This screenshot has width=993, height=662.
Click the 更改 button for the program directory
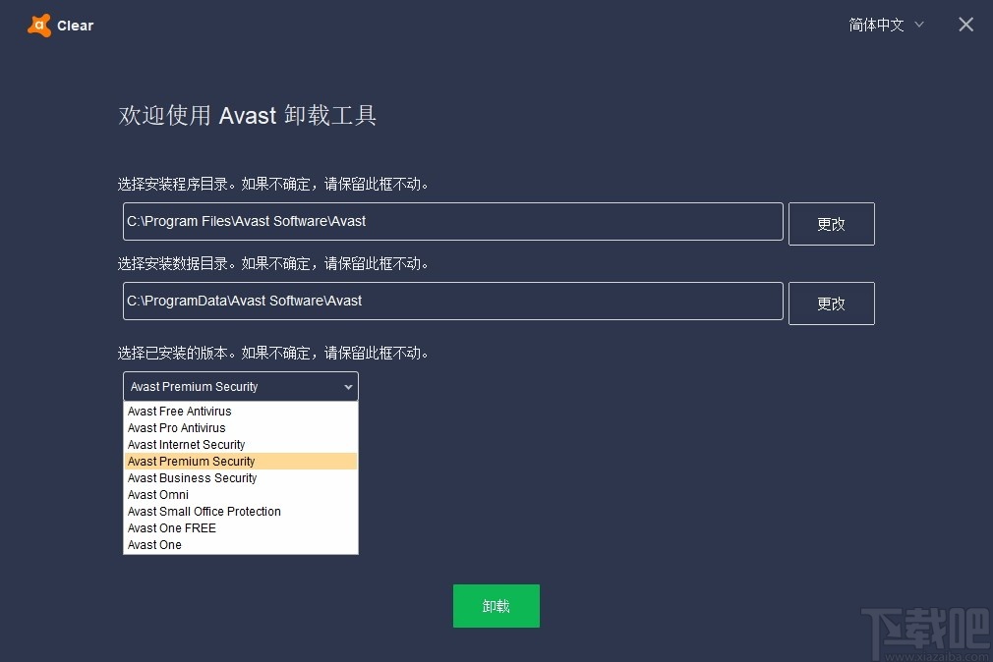[x=831, y=223]
